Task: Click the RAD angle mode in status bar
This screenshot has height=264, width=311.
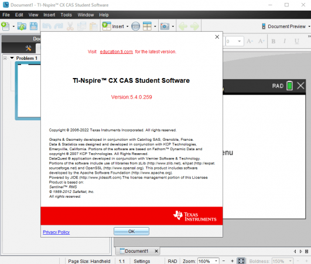Action: click(x=172, y=261)
